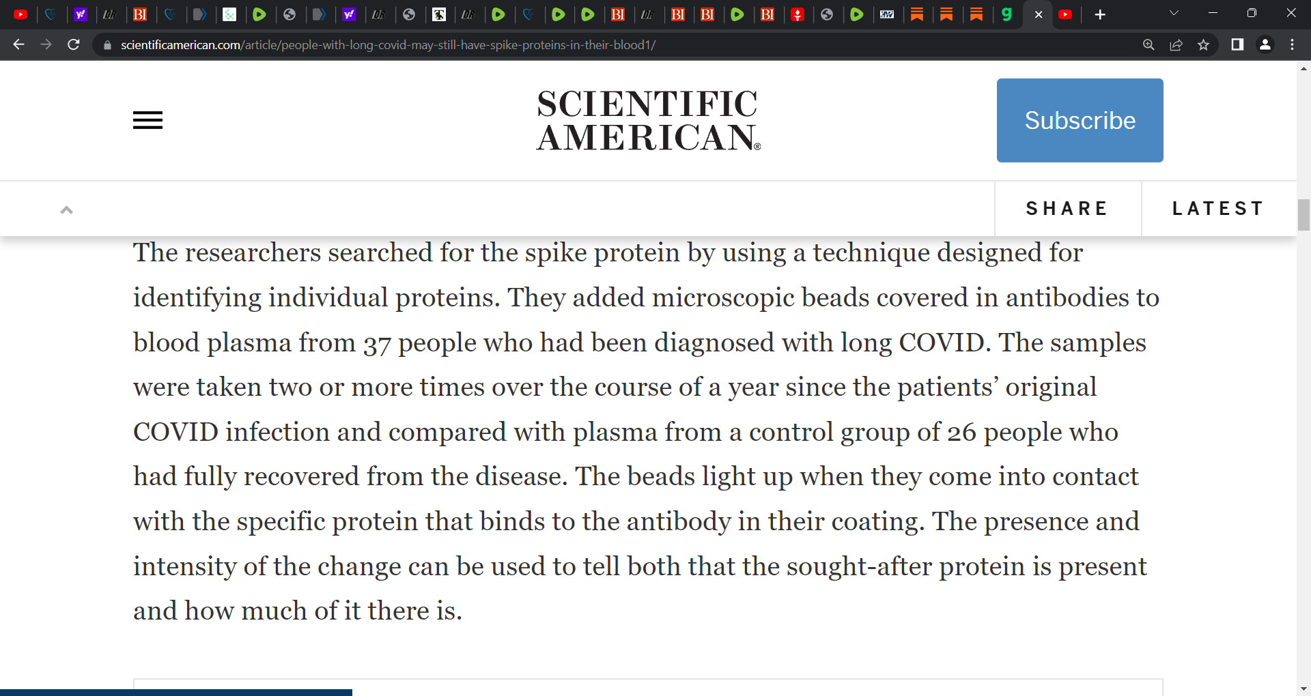Close the active browser tab
Screen dimensions: 1311x696
[x=1038, y=14]
